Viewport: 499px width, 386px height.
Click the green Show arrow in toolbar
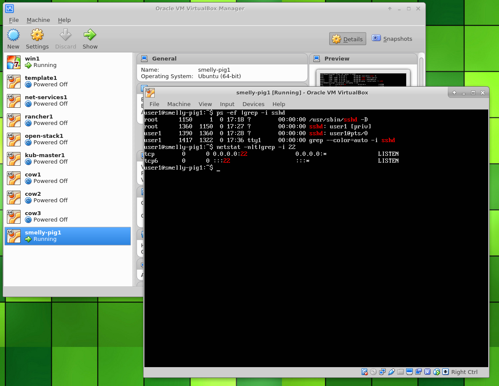coord(90,39)
